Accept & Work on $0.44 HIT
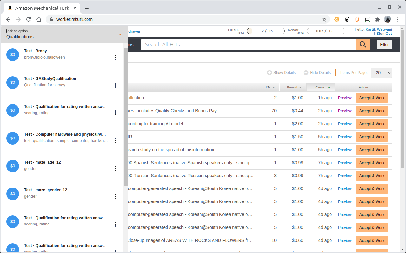Image resolution: width=406 pixels, height=253 pixels. (x=372, y=111)
